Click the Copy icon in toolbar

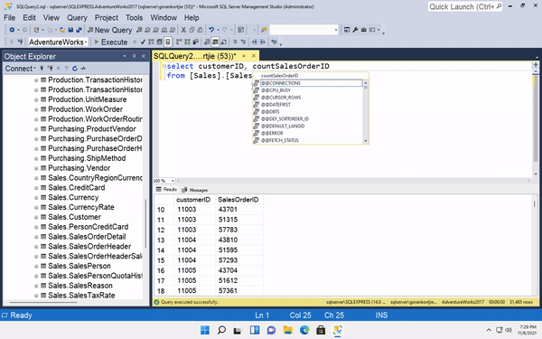click(192, 30)
